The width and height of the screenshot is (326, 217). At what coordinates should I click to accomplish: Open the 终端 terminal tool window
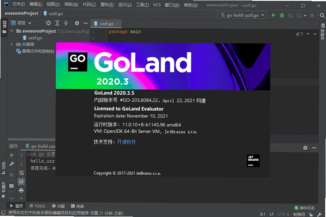77,206
